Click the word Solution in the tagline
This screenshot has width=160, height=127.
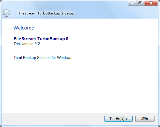click(x=44, y=58)
